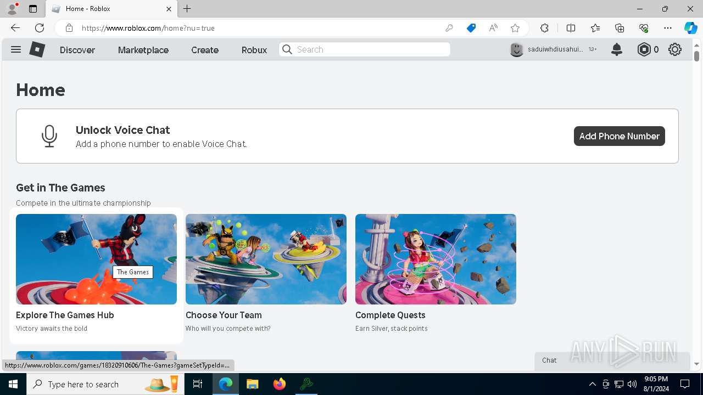Image resolution: width=703 pixels, height=395 pixels.
Task: Open Split screen view
Action: [571, 28]
